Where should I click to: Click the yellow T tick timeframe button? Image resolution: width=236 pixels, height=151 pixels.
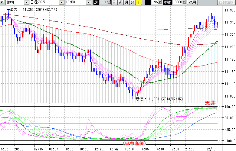pos(139,2)
